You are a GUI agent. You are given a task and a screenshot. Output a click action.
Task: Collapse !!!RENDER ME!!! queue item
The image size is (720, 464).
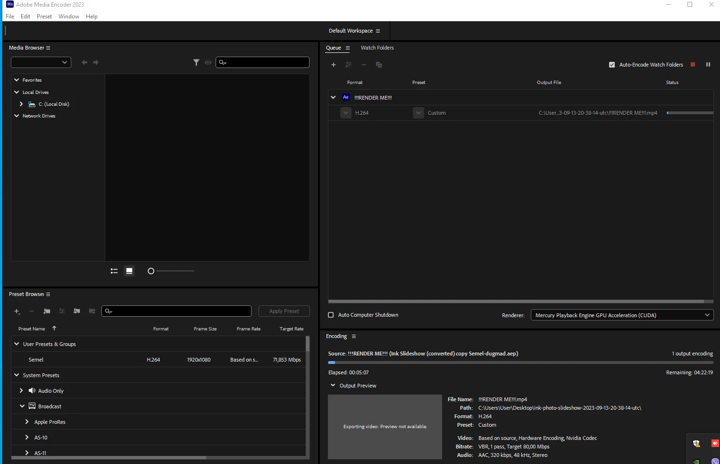tap(333, 97)
